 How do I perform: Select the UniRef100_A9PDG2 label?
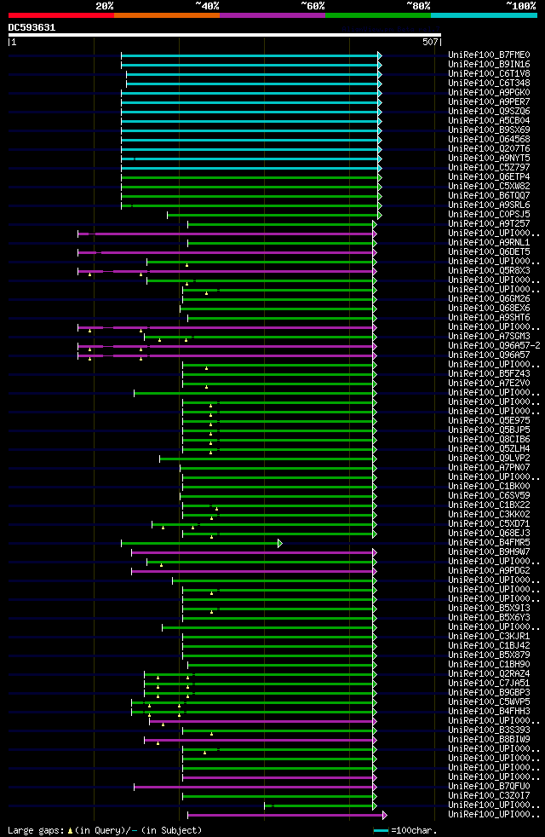point(489,570)
